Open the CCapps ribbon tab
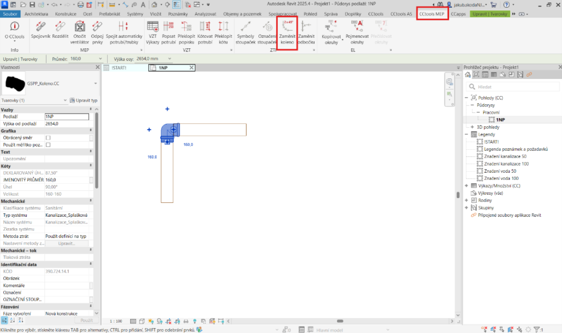 pyautogui.click(x=458, y=14)
